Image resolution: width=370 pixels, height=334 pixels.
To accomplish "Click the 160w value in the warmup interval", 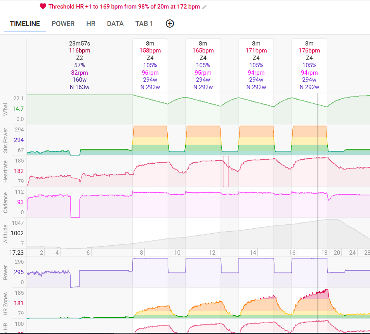I will point(80,80).
